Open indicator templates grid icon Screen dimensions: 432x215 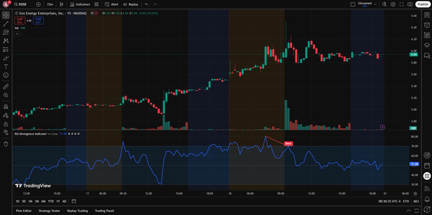click(x=96, y=4)
